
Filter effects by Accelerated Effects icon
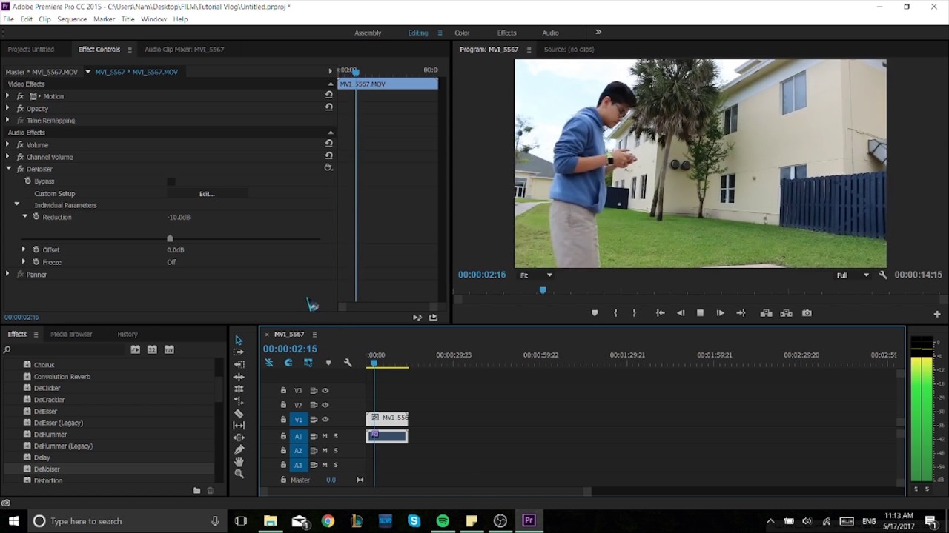[x=135, y=349]
